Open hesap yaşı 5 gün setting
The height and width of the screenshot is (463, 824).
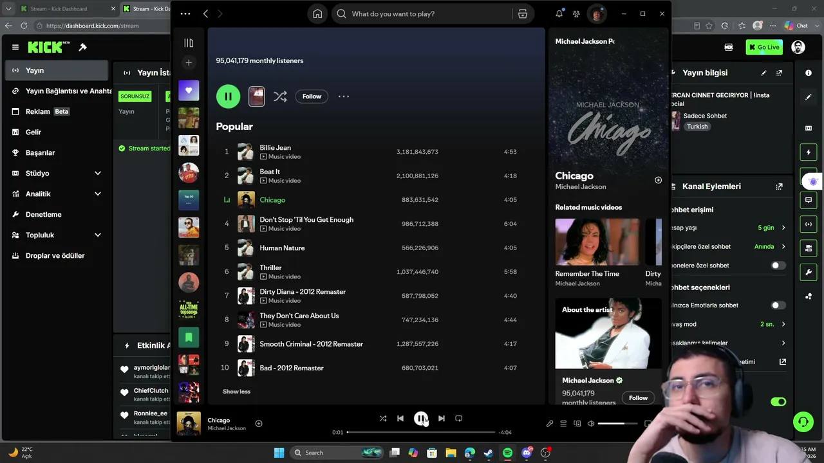click(729, 228)
